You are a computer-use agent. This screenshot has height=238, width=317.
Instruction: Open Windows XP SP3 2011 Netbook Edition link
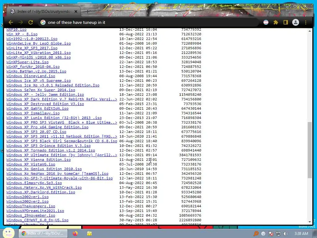coord(62,137)
